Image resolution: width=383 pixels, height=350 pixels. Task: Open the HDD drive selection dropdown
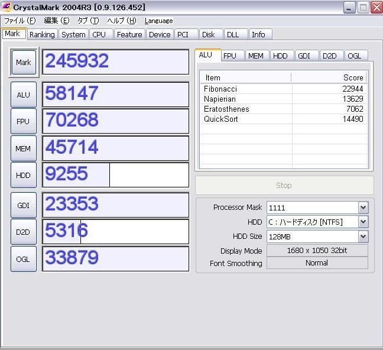point(363,222)
